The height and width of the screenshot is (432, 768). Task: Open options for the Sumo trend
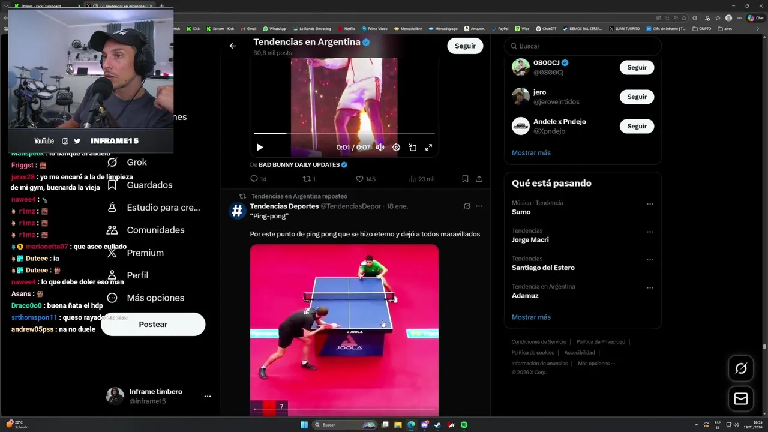650,204
